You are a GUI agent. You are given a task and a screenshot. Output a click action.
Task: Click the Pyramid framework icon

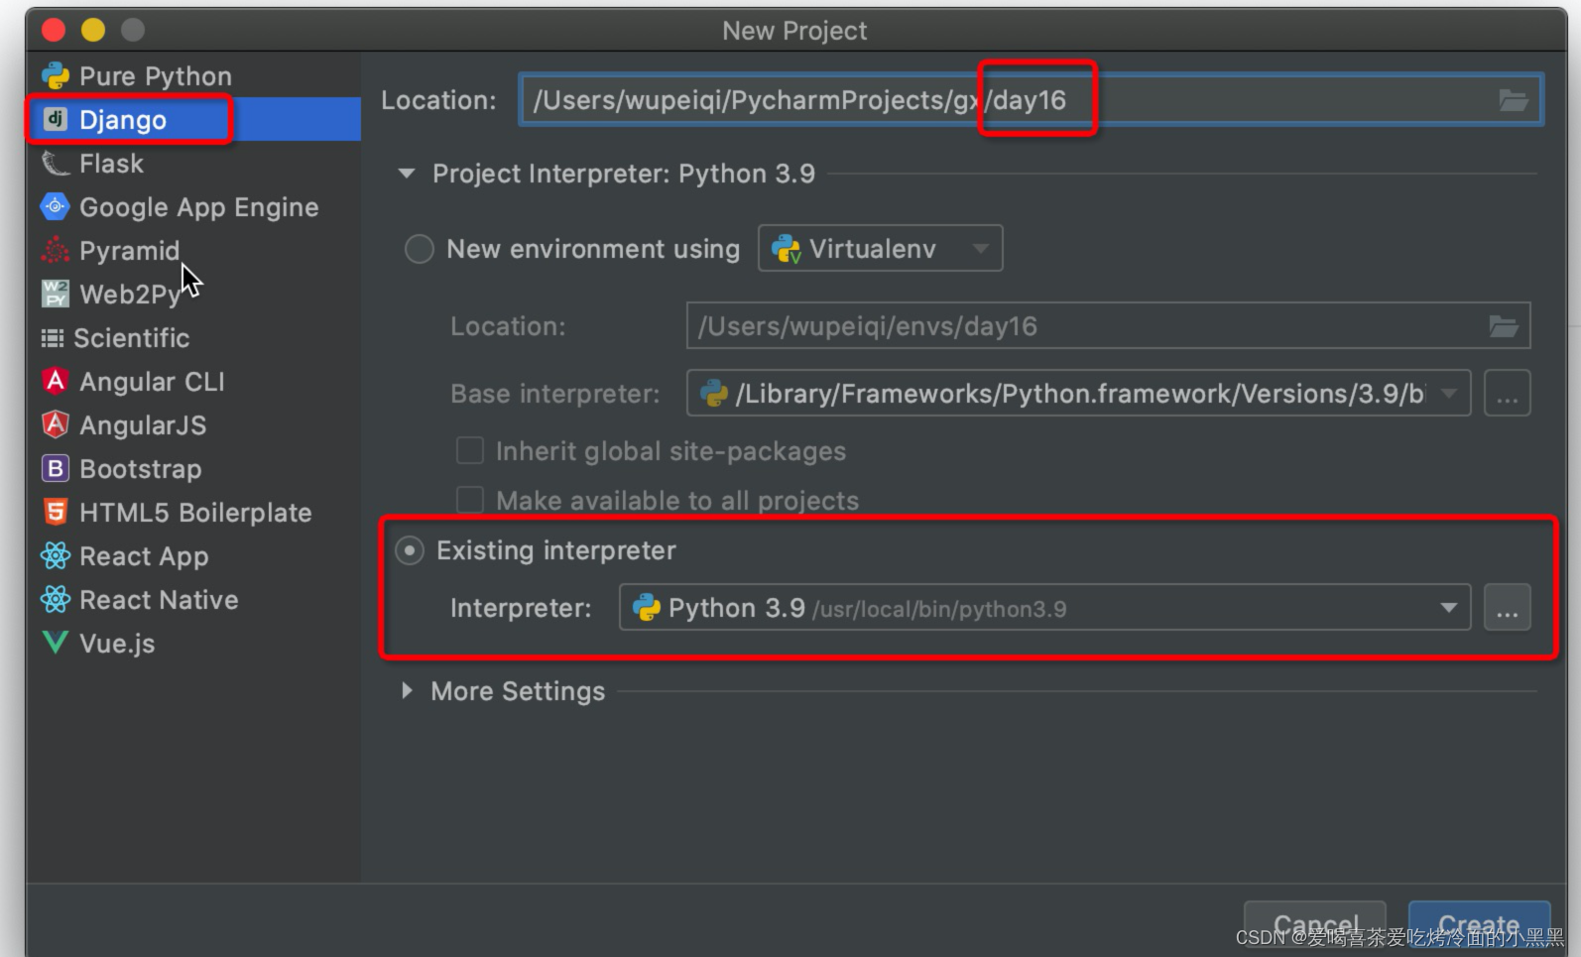coord(55,251)
